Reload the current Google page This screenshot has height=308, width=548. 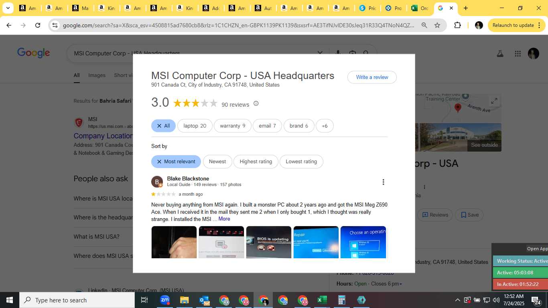click(x=38, y=25)
